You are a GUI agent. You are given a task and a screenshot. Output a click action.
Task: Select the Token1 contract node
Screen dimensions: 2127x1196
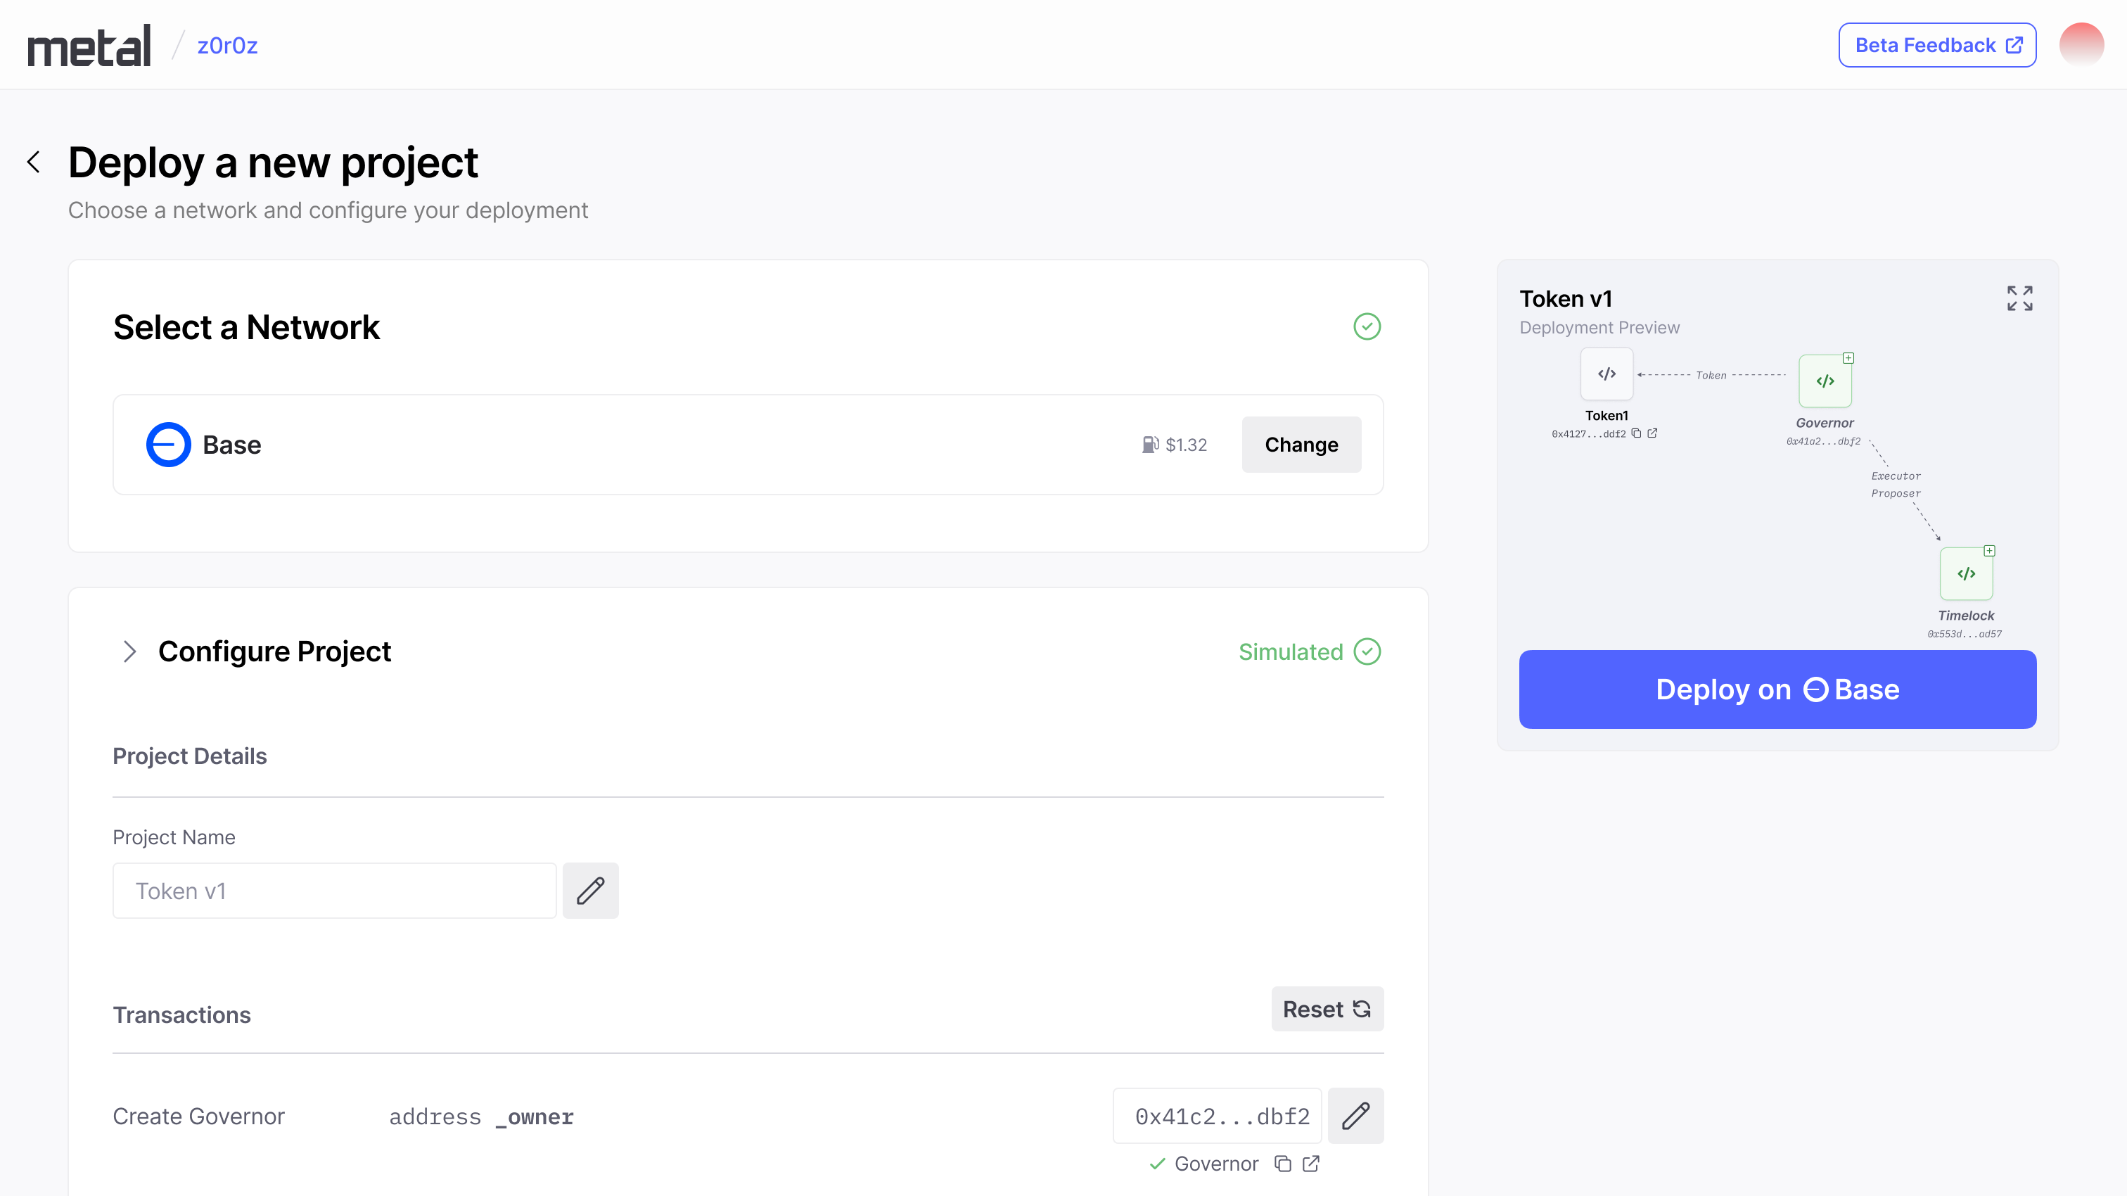click(1606, 374)
